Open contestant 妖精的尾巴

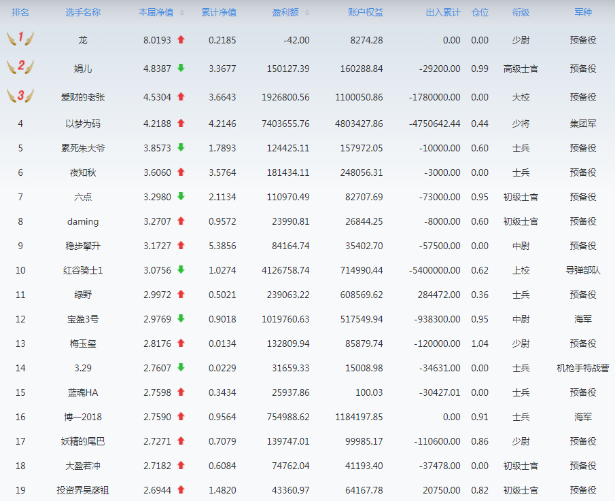(x=83, y=441)
